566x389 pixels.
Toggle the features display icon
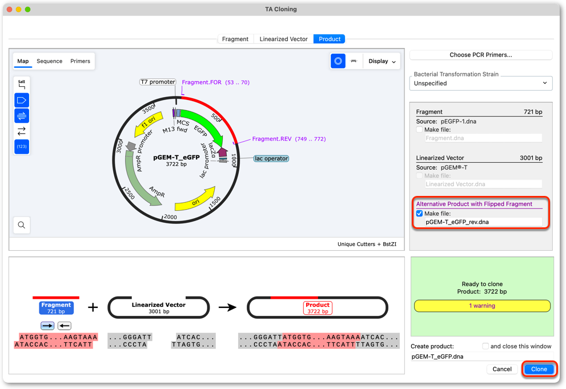(x=22, y=101)
